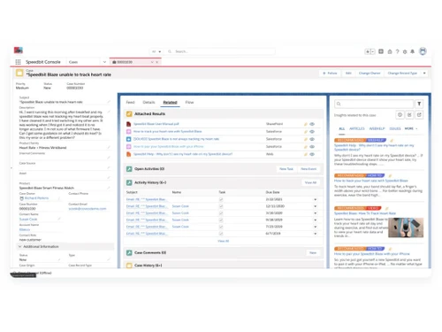Open row menu for 6/7/2019 activity

point(316,234)
